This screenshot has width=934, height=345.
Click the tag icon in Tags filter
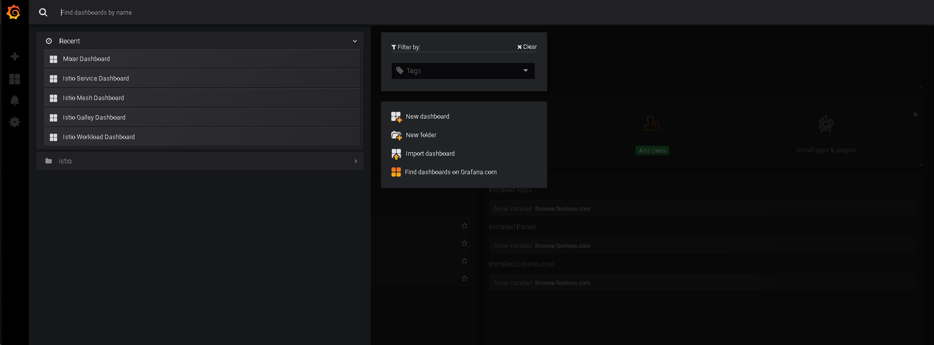coord(400,71)
